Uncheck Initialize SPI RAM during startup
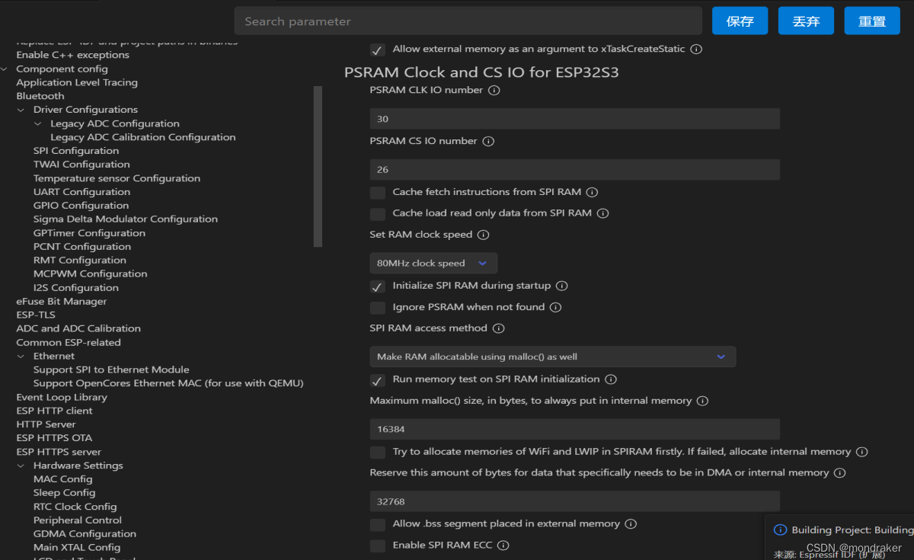The width and height of the screenshot is (914, 560). 377,286
